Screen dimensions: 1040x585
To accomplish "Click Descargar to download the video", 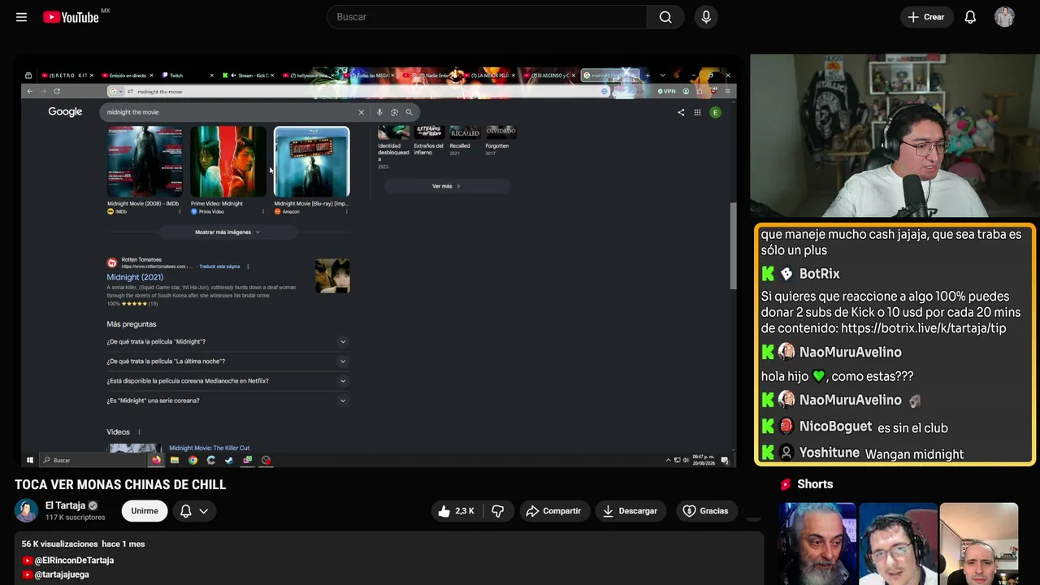I will [630, 511].
